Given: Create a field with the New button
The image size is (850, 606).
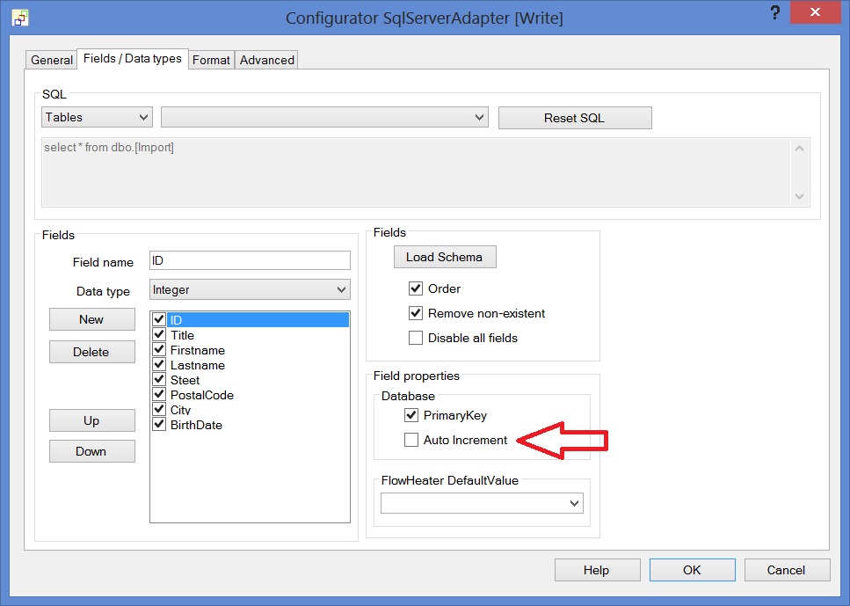Looking at the screenshot, I should pos(91,318).
